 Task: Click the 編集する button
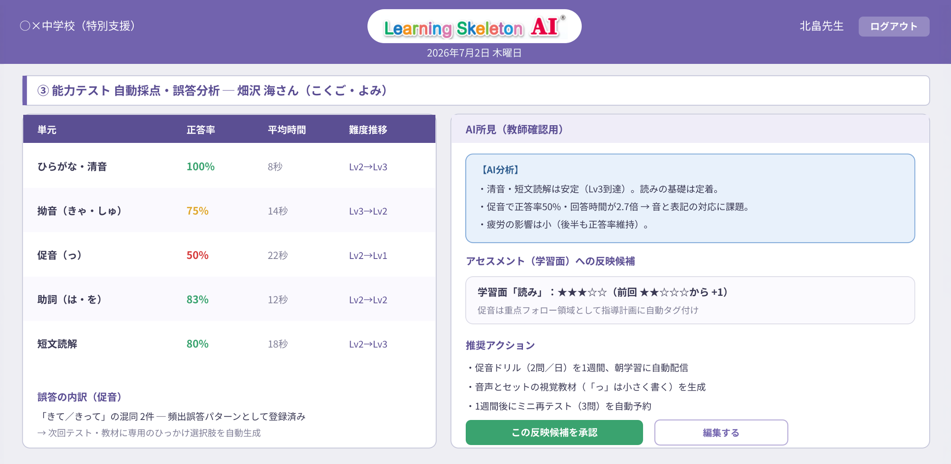click(x=721, y=432)
